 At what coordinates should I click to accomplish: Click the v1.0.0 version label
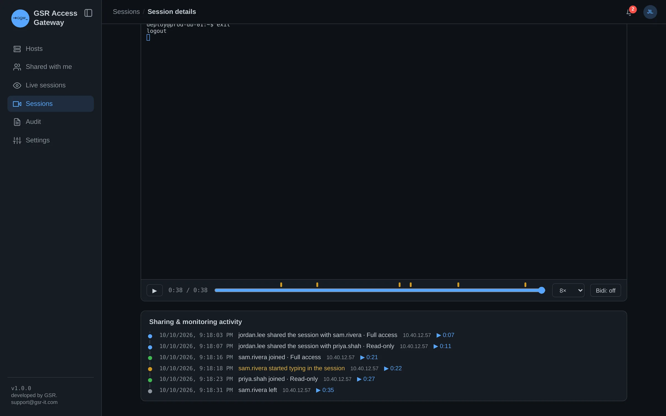(21, 388)
